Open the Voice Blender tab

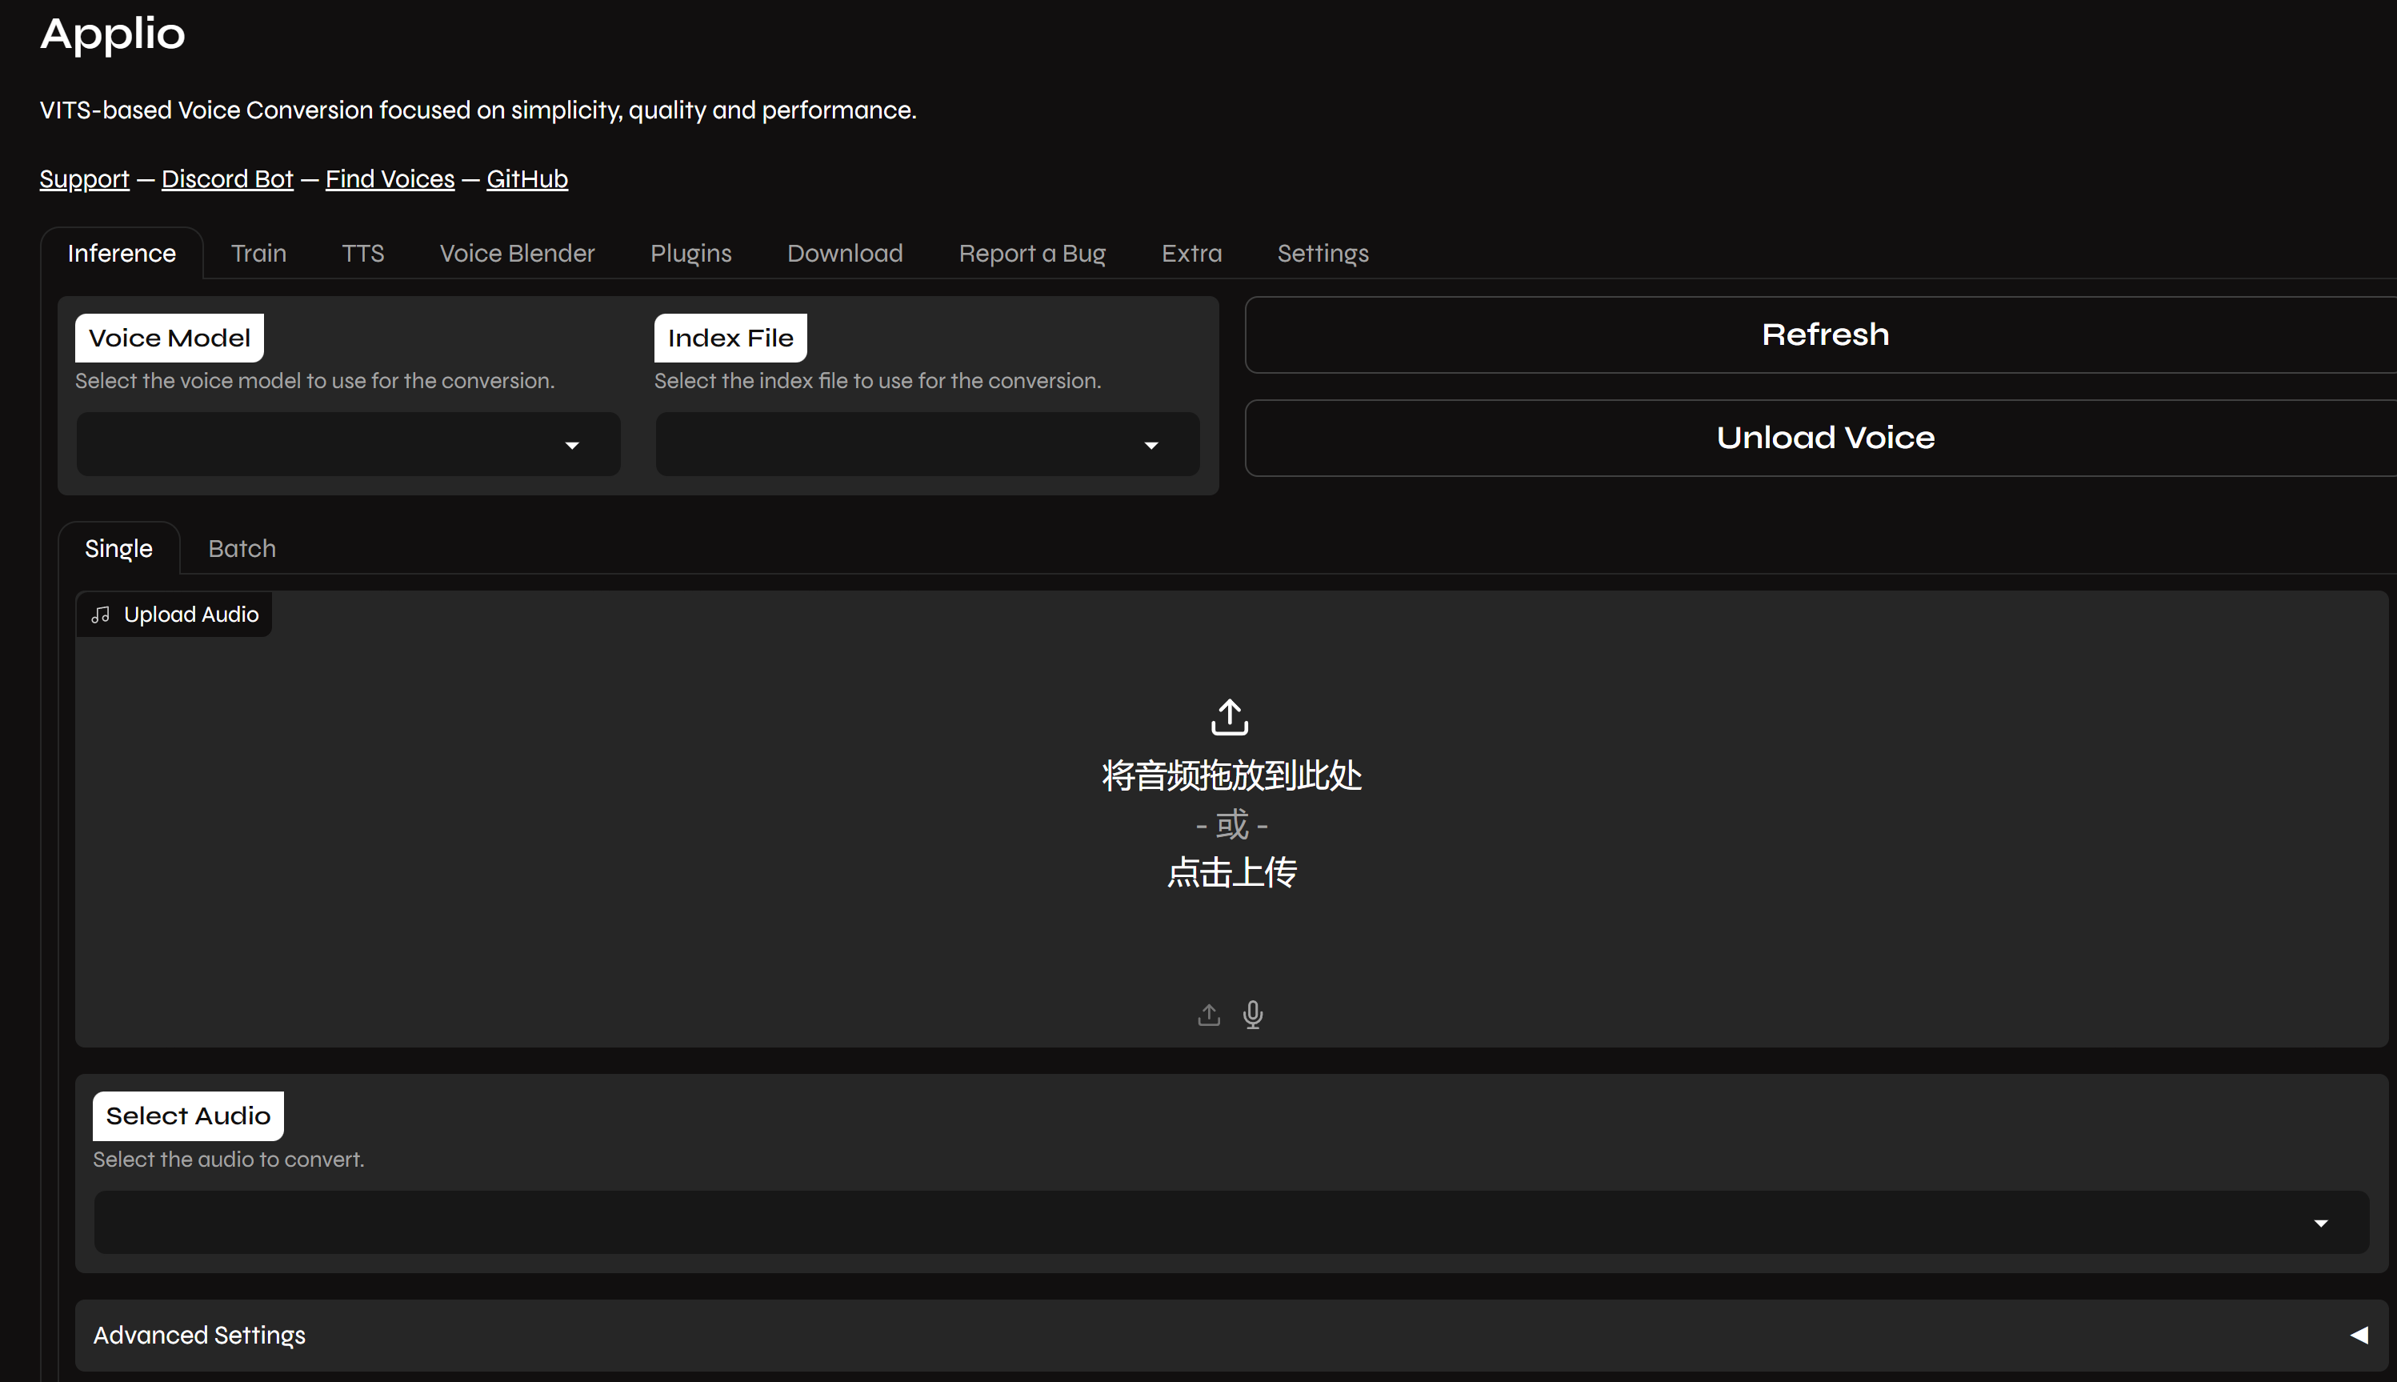pyautogui.click(x=517, y=254)
